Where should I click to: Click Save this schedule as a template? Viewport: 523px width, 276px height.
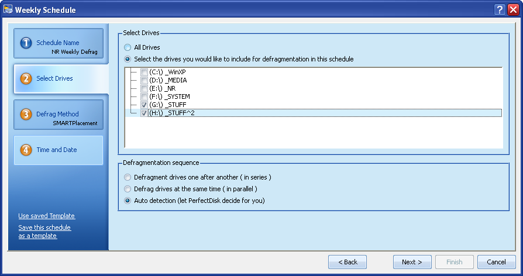click(44, 232)
